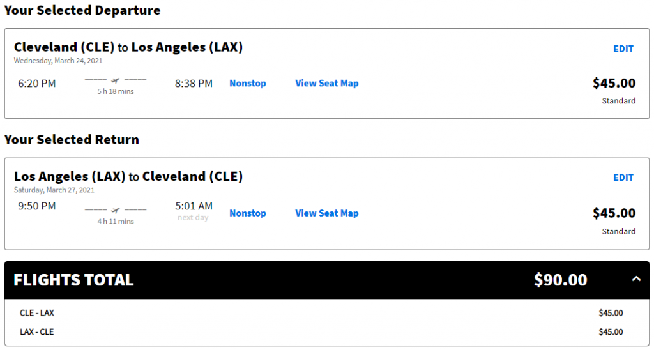Click the airplane icon on return flight
Image resolution: width=654 pixels, height=350 pixels.
point(116,210)
